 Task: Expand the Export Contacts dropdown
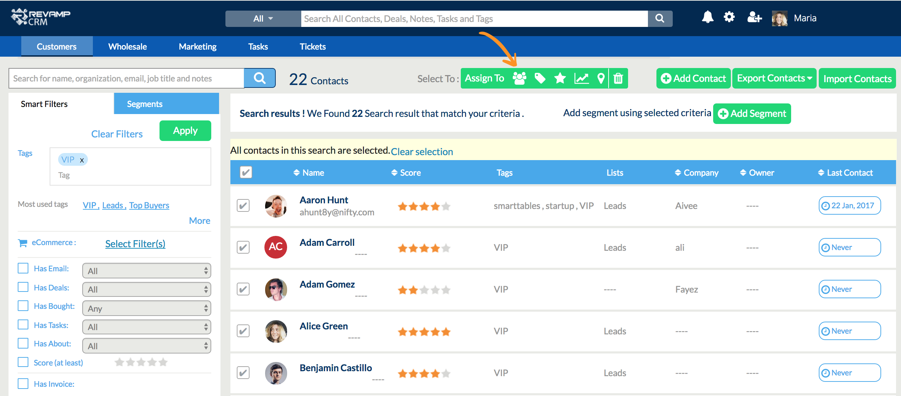click(x=774, y=78)
